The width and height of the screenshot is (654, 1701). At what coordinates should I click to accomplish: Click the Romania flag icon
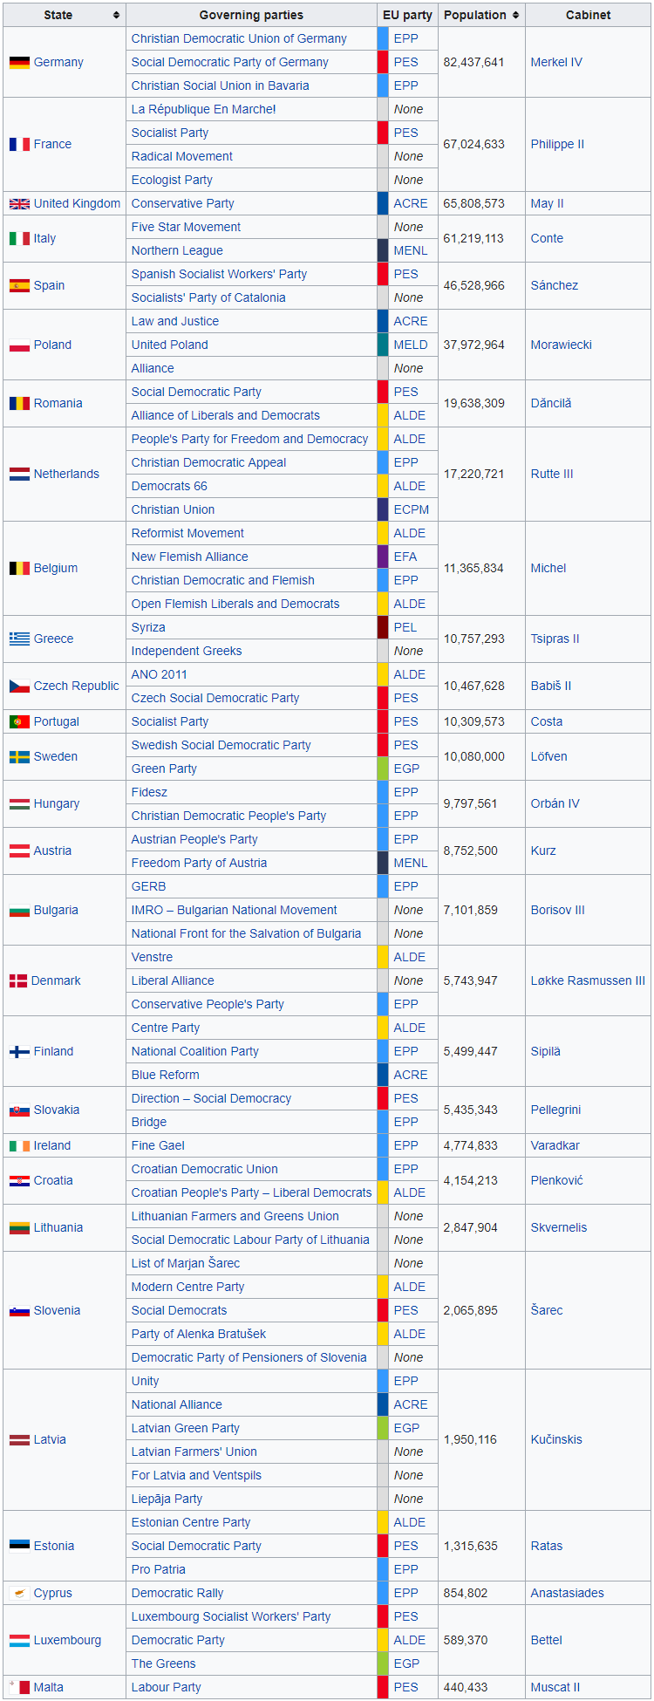19,404
